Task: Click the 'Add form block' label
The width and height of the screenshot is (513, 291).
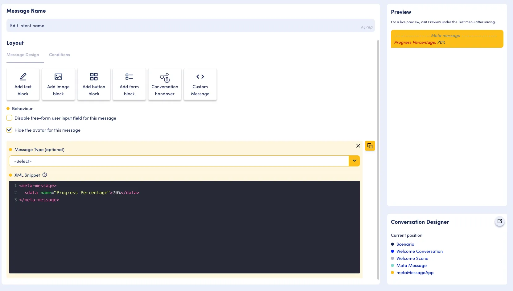Action: (x=129, y=90)
